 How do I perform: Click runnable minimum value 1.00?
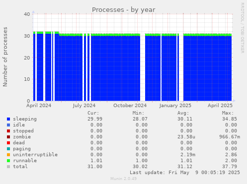click(x=142, y=161)
